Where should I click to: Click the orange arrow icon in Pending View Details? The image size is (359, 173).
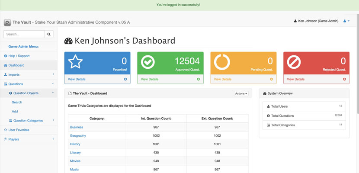(271, 79)
